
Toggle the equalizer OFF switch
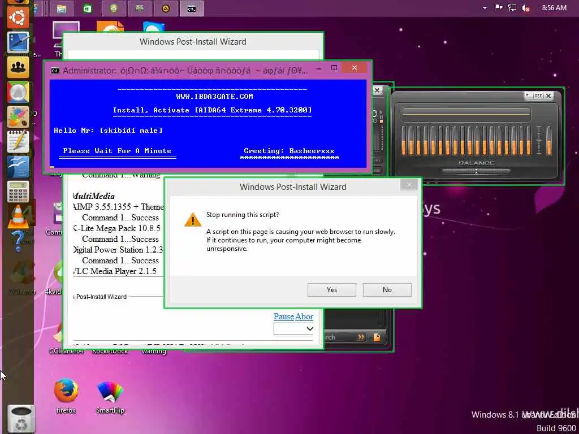(538, 96)
